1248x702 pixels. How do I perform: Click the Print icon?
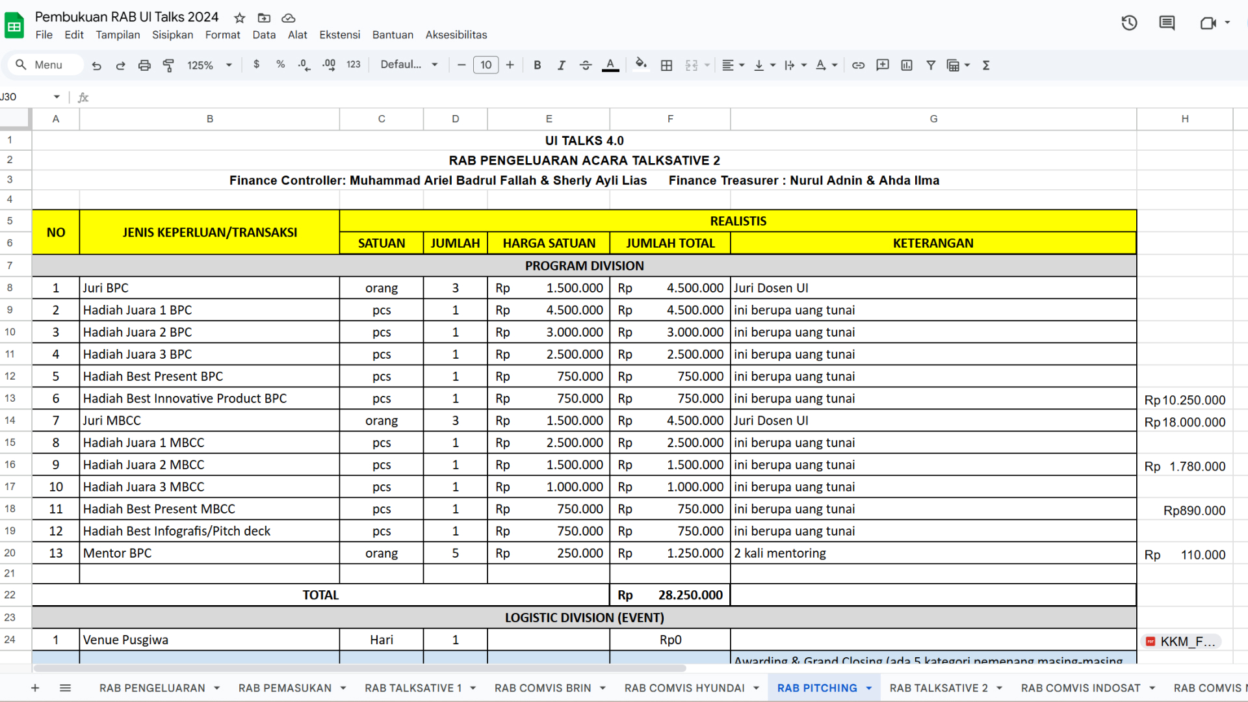144,65
